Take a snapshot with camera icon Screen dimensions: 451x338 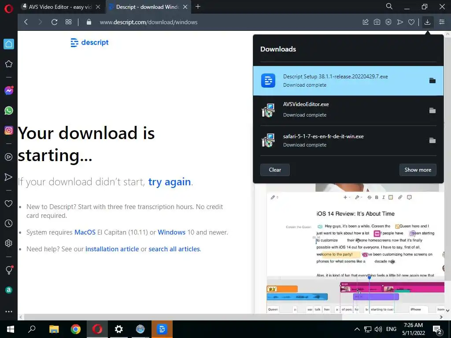tap(377, 22)
